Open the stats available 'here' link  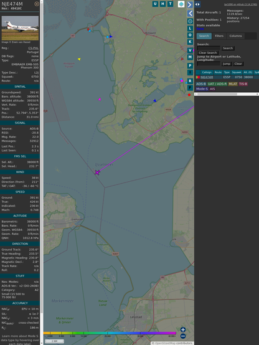coord(200,29)
